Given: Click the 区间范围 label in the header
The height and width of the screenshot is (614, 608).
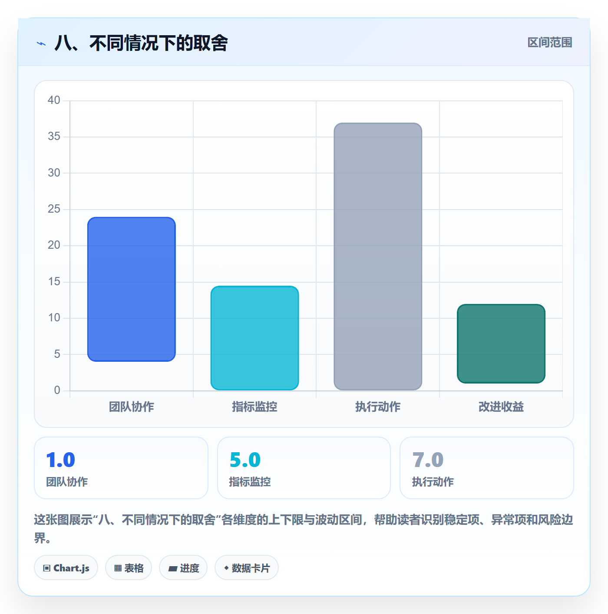Looking at the screenshot, I should [550, 43].
